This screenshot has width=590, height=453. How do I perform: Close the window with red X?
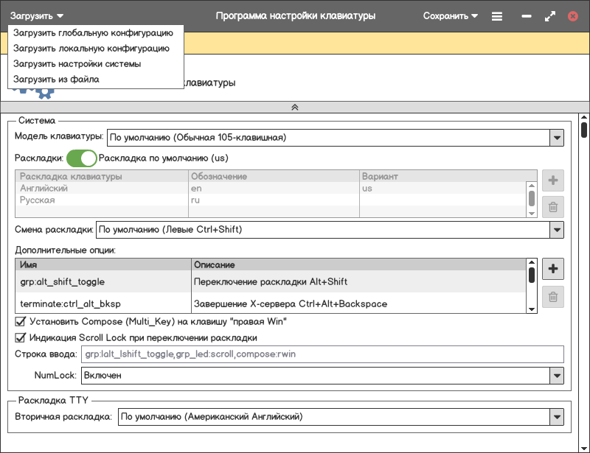572,15
